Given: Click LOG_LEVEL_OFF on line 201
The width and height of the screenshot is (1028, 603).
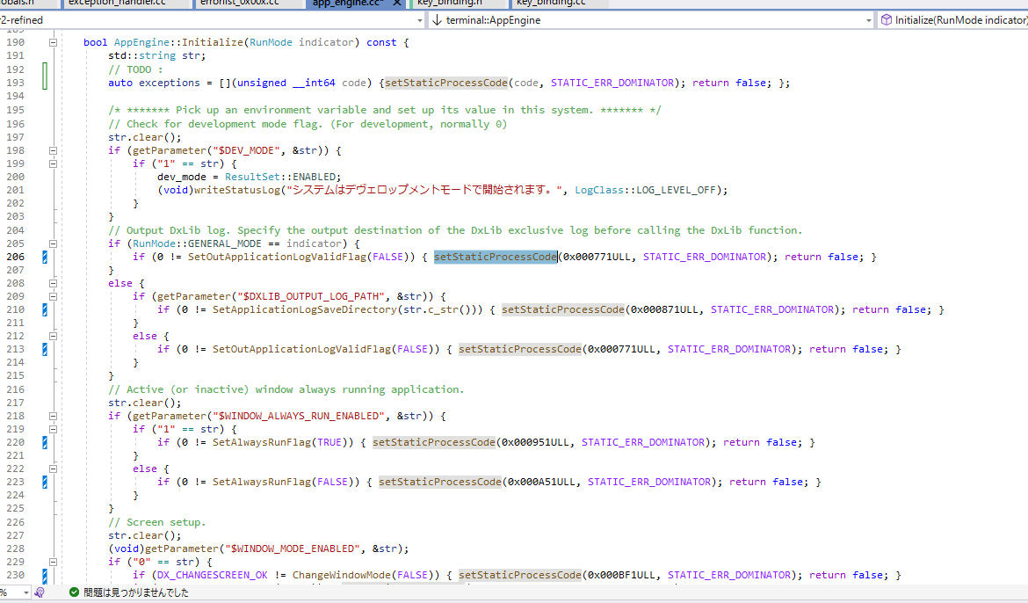Looking at the screenshot, I should pyautogui.click(x=676, y=190).
